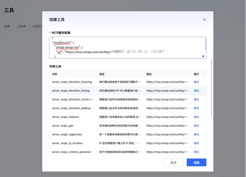Switch to the 工作流 tab in the background
The height and width of the screenshot is (177, 246).
point(21,26)
